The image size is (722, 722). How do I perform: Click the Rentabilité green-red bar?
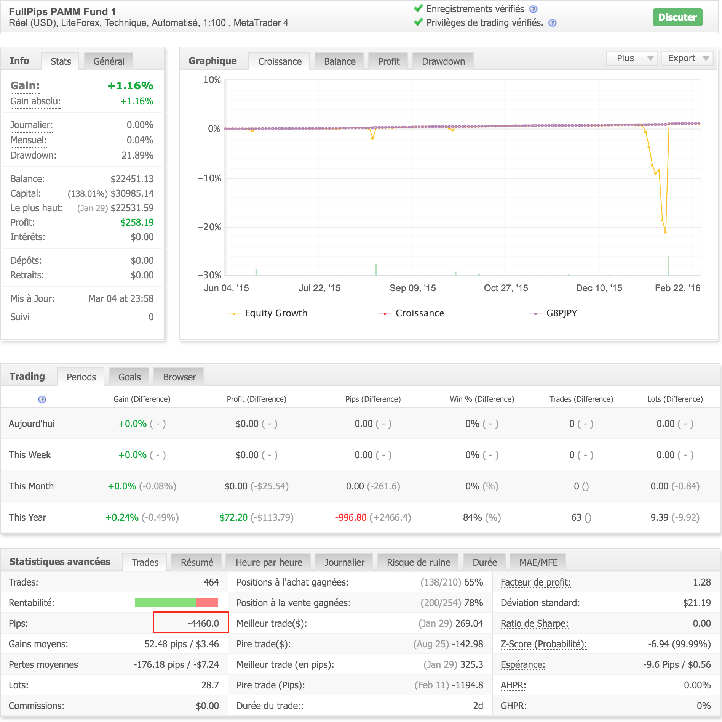[x=176, y=603]
